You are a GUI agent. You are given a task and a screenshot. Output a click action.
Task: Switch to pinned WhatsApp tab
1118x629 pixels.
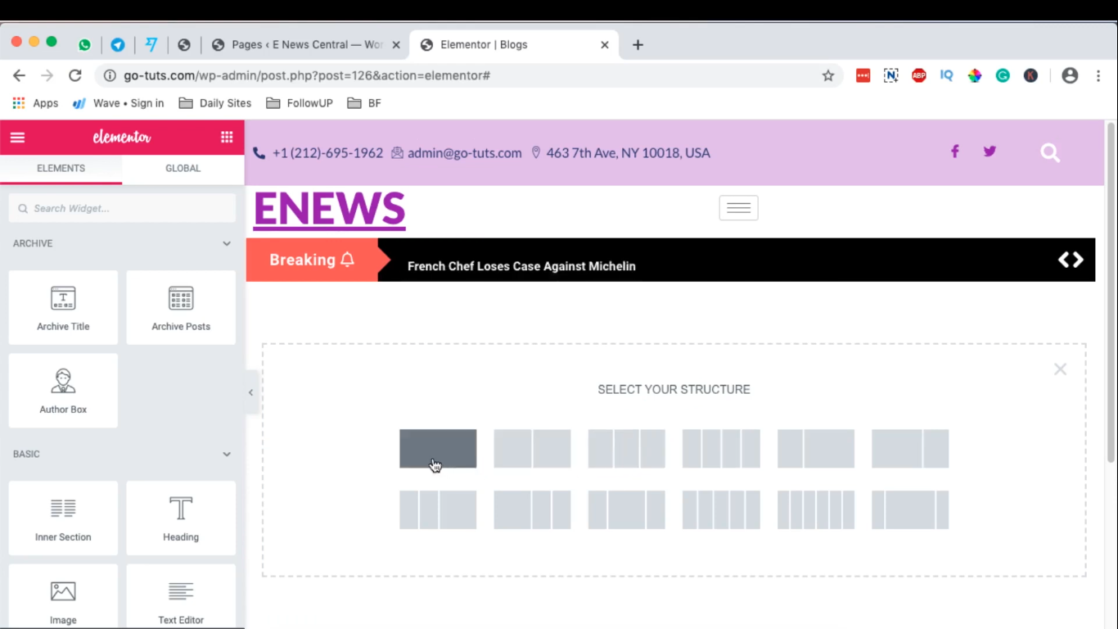coord(84,45)
